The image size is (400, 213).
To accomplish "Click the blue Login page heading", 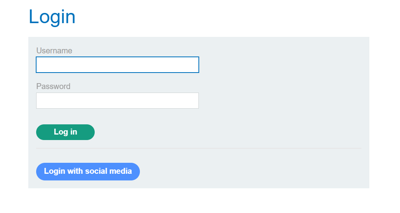I will click(x=52, y=17).
